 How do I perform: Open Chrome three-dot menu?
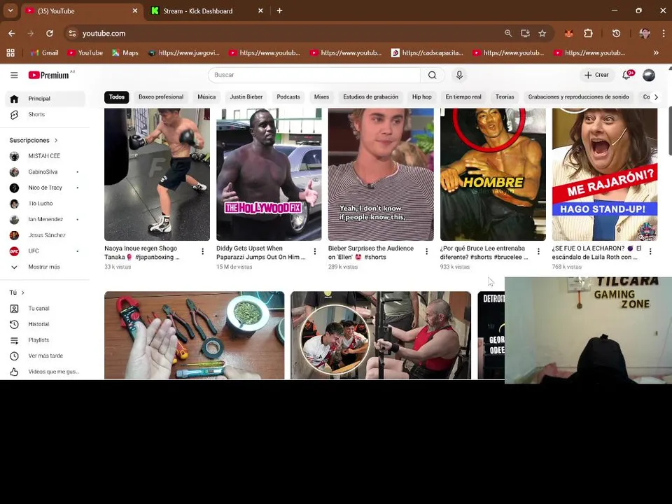[664, 34]
